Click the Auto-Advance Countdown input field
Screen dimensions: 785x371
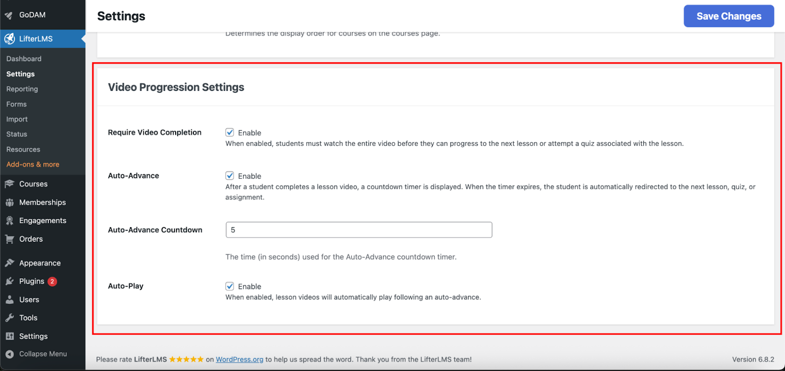click(359, 230)
